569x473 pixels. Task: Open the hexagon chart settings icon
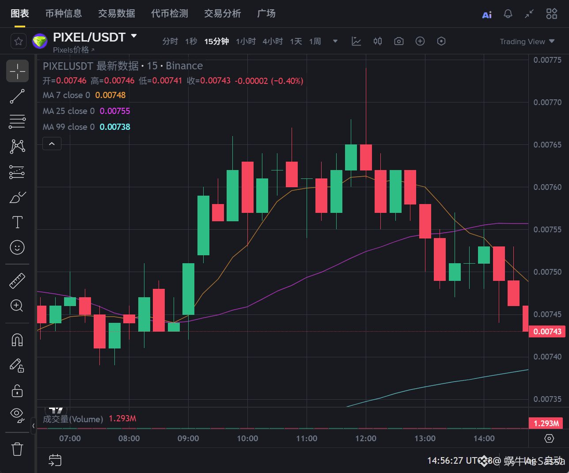point(441,42)
